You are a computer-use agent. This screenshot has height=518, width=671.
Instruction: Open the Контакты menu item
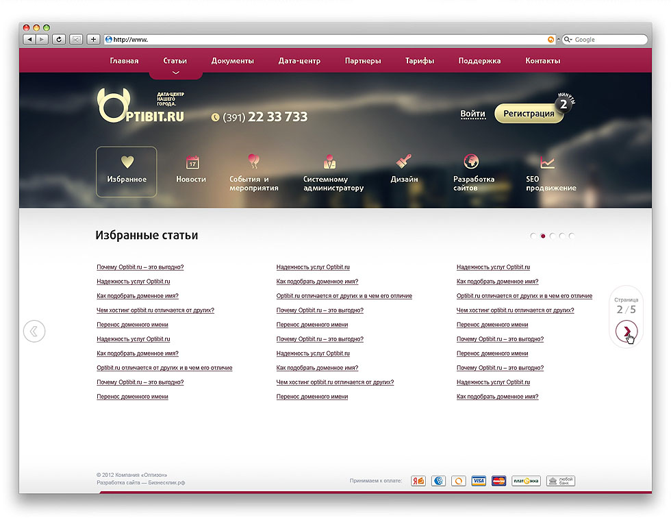tap(542, 61)
